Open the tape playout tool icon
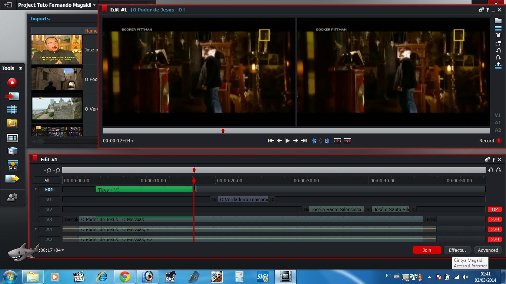Viewport: 506px width, 284px height. pos(12,165)
